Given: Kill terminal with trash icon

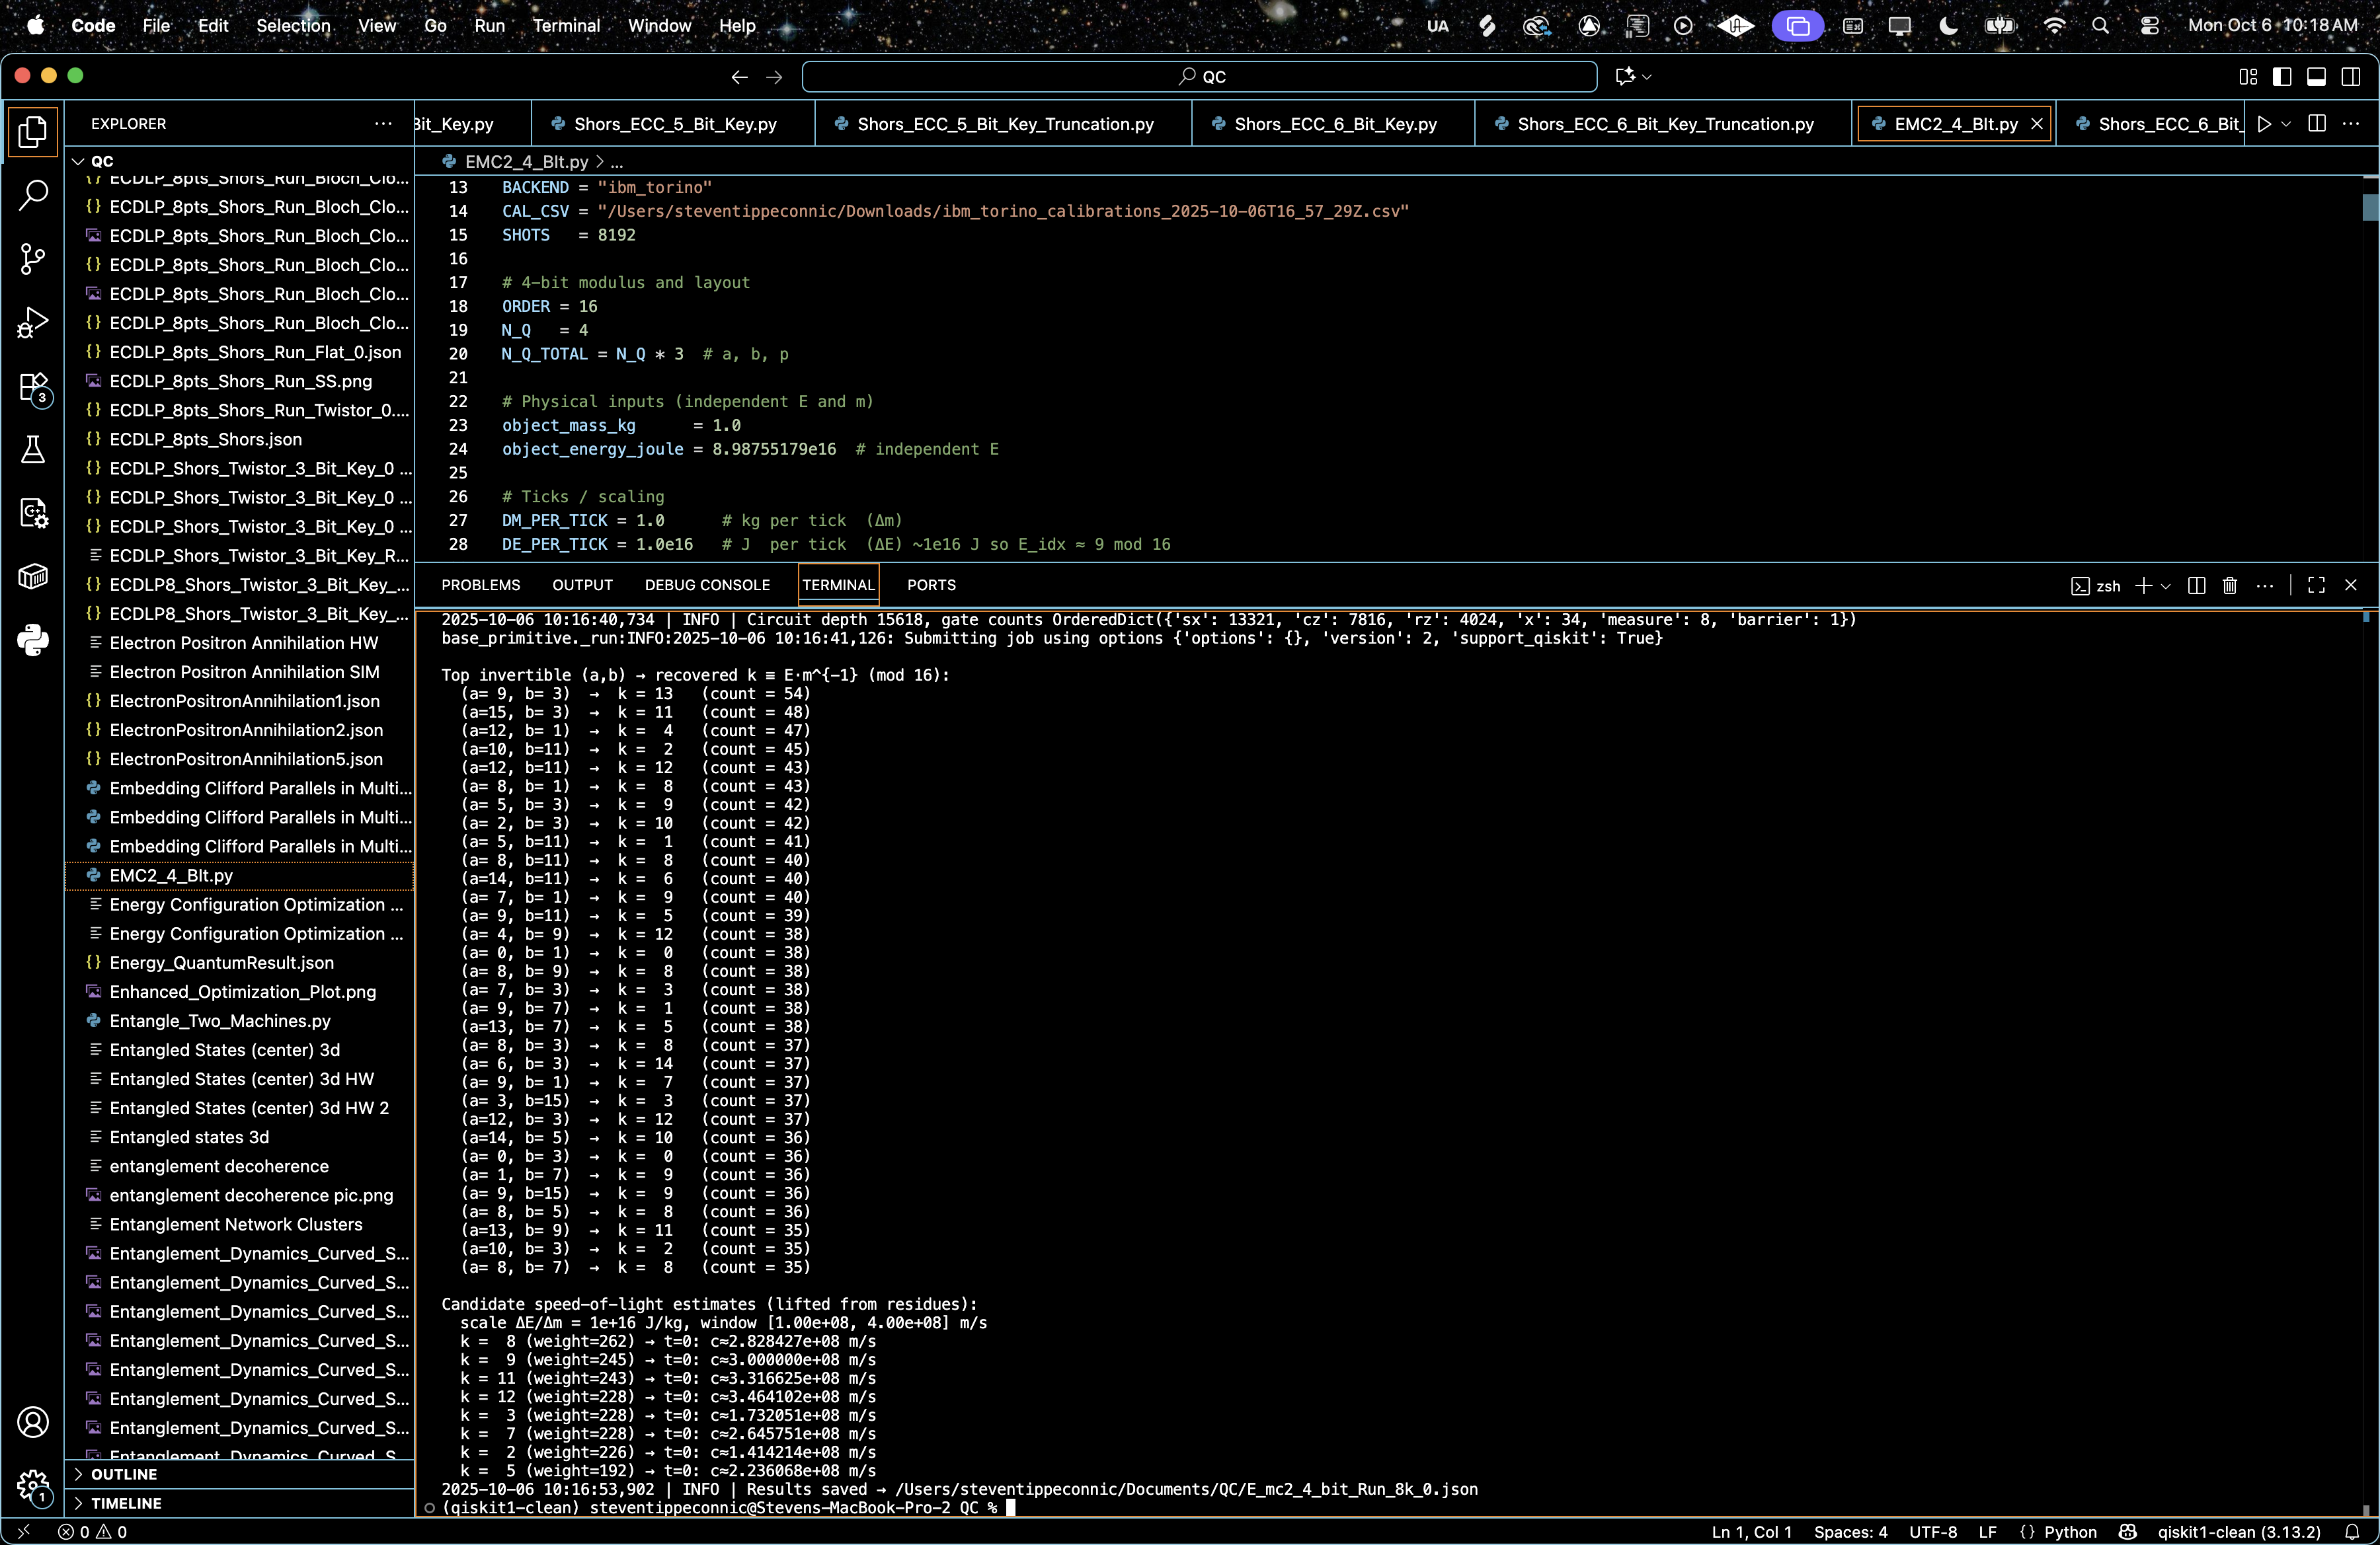Looking at the screenshot, I should click(2229, 585).
